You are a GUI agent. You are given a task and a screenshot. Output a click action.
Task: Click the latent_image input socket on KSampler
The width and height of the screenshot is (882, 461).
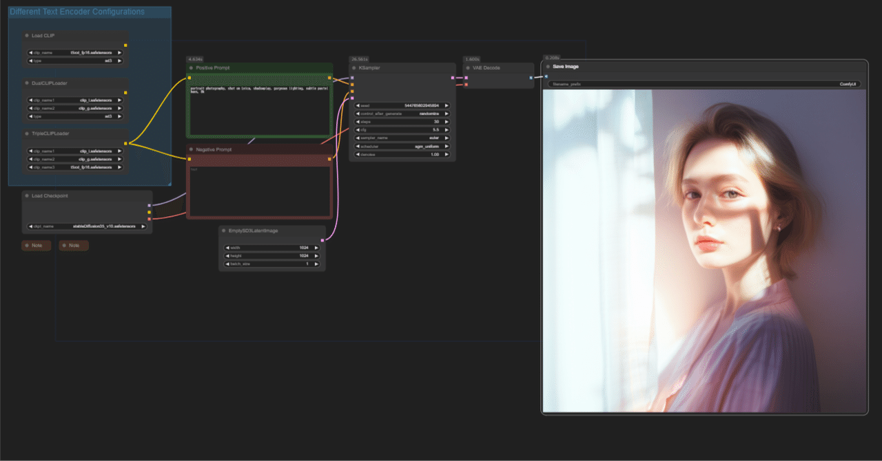coord(352,98)
